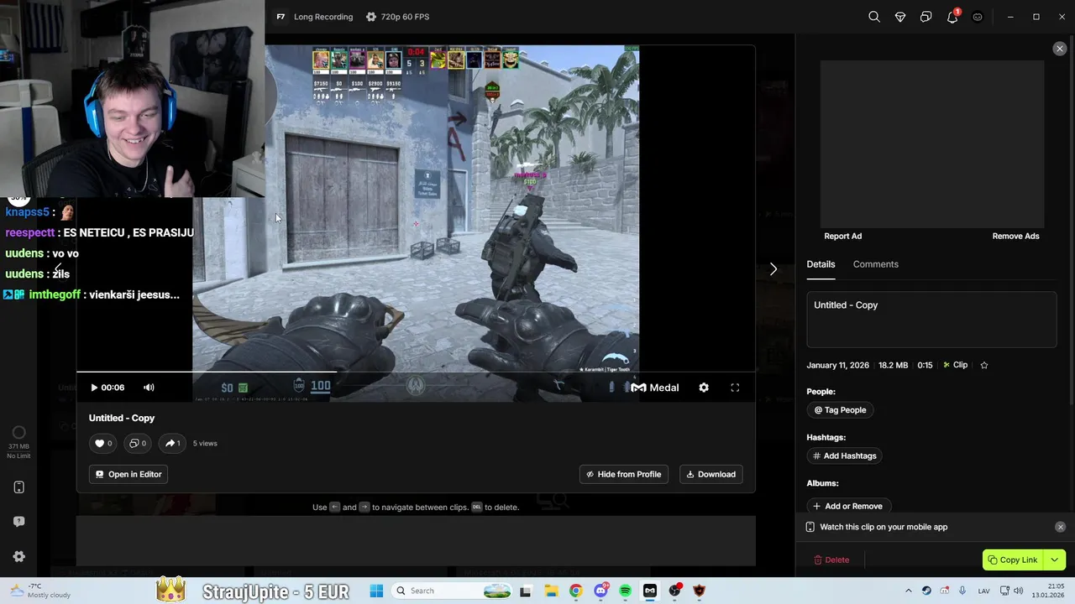
Task: Click the Remove Ads link
Action: pos(1015,236)
